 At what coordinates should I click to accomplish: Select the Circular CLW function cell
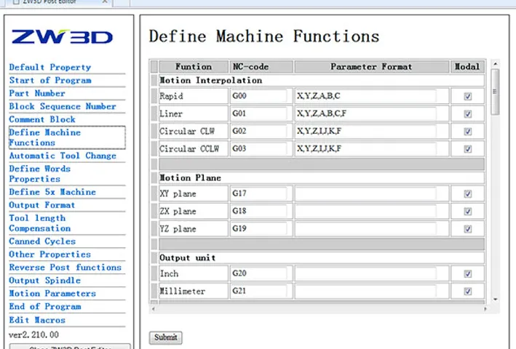pyautogui.click(x=194, y=131)
